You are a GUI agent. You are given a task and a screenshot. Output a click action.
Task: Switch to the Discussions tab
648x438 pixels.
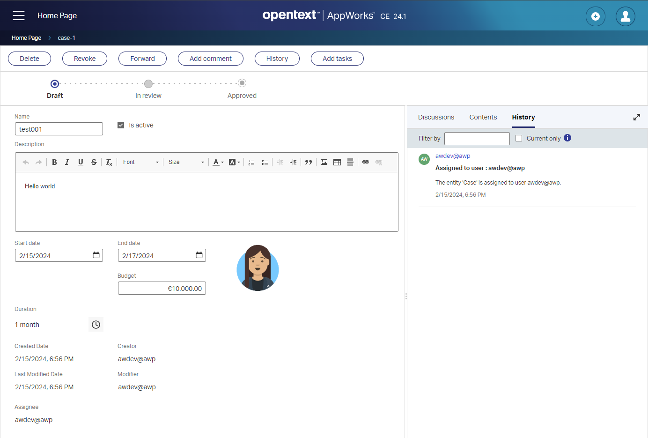click(x=436, y=117)
